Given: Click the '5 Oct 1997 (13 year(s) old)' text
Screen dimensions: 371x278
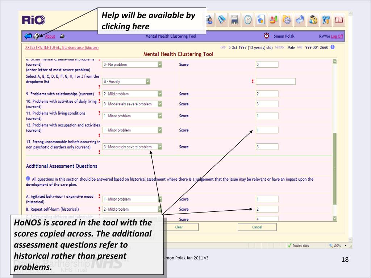Looking at the screenshot, I should 251,47.
